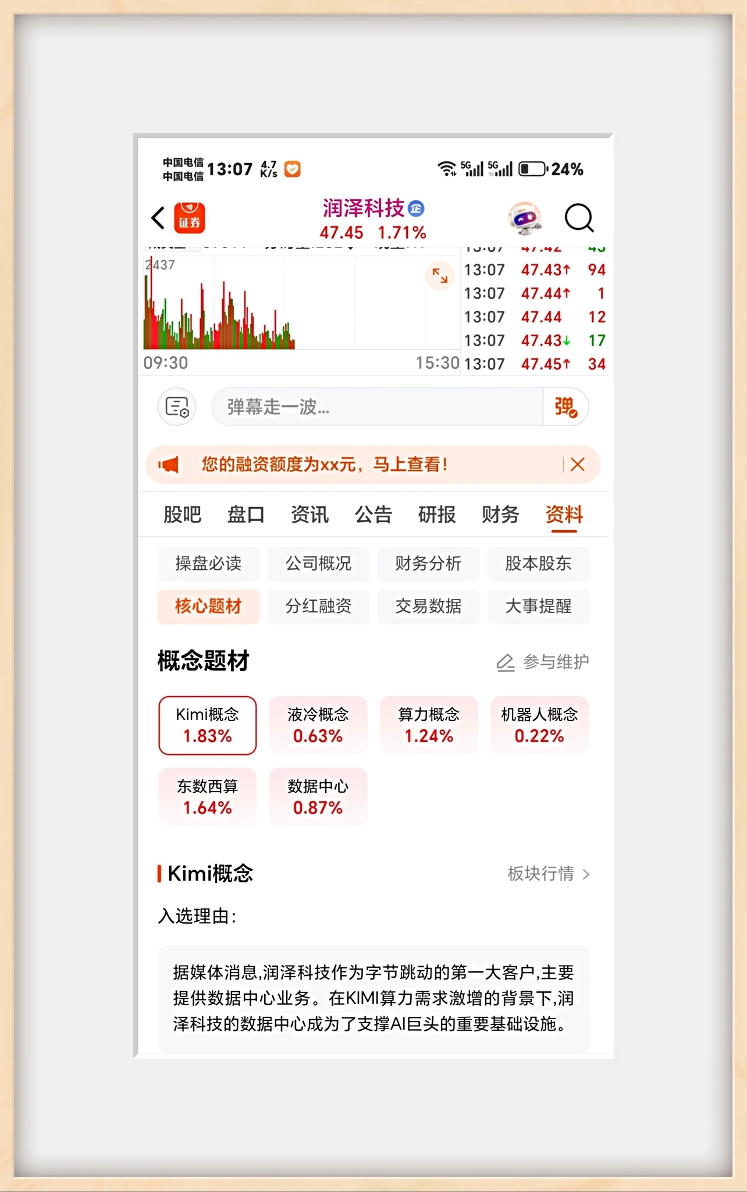747x1192 pixels.
Task: Expand the intraday chart to fullscreen
Action: pyautogui.click(x=440, y=275)
